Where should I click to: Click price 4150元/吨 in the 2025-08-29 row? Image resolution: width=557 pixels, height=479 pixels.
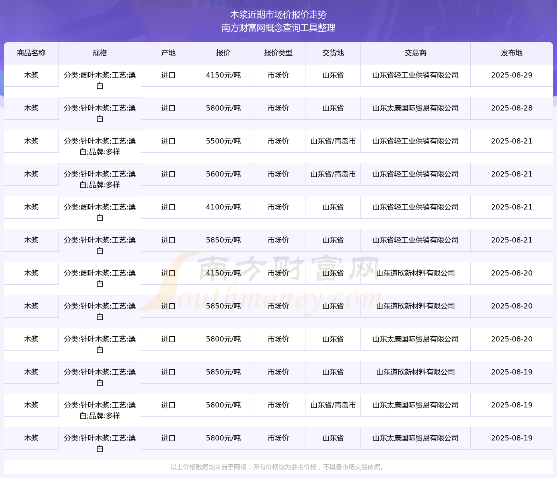223,75
